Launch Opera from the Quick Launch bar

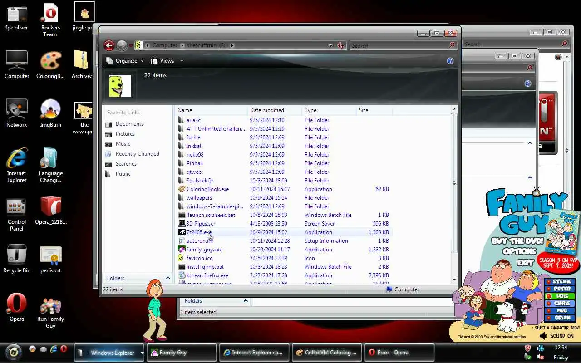64,349
